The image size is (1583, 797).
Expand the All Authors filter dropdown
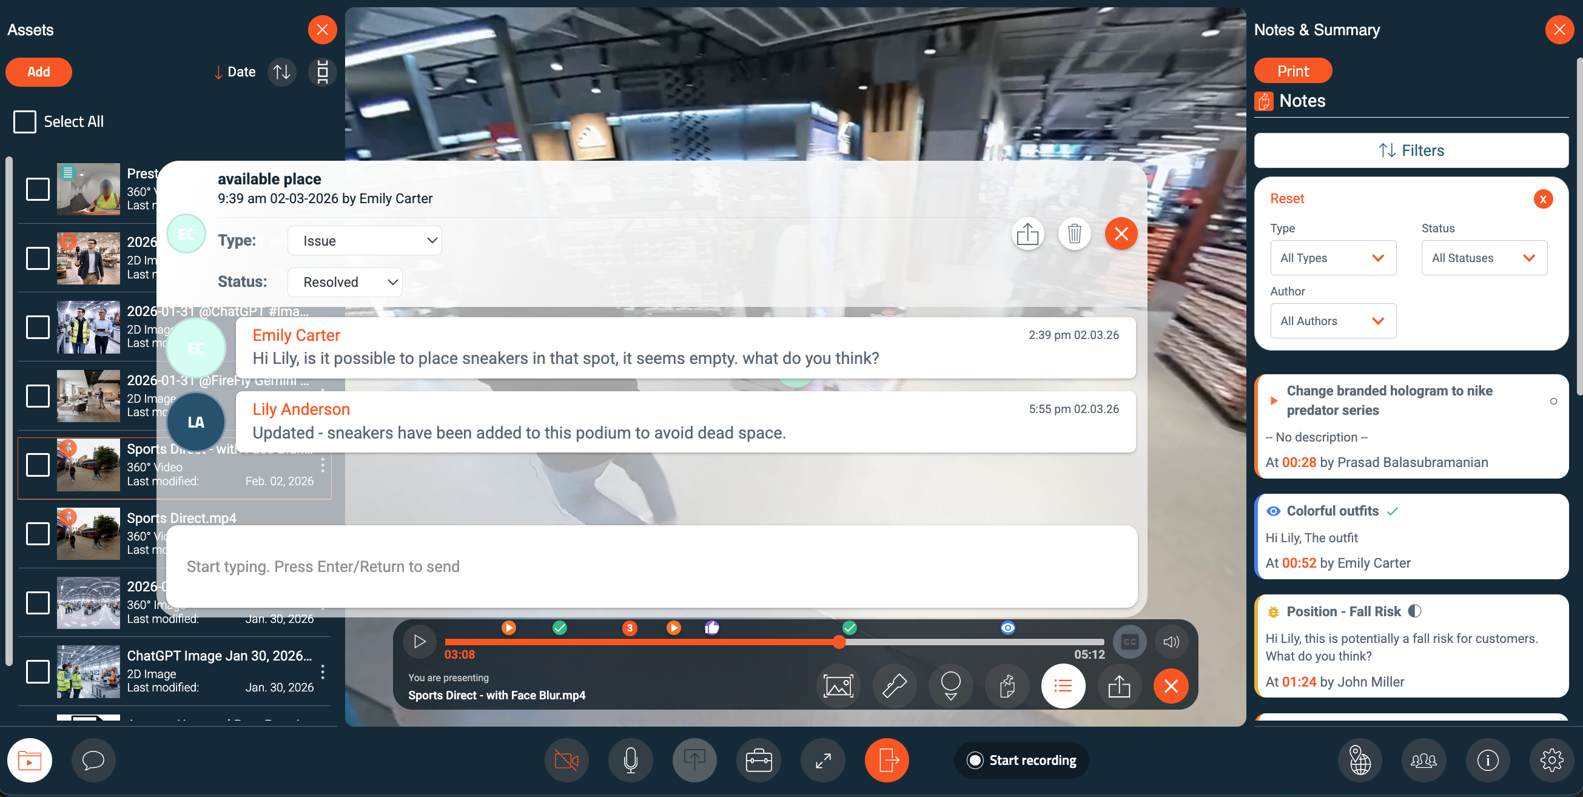1333,320
